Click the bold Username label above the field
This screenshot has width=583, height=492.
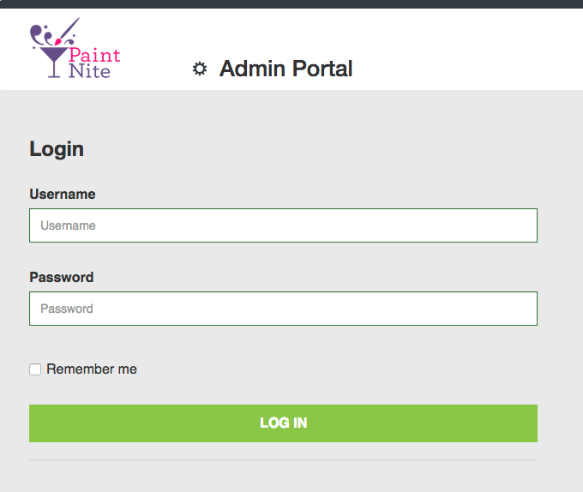click(x=63, y=194)
